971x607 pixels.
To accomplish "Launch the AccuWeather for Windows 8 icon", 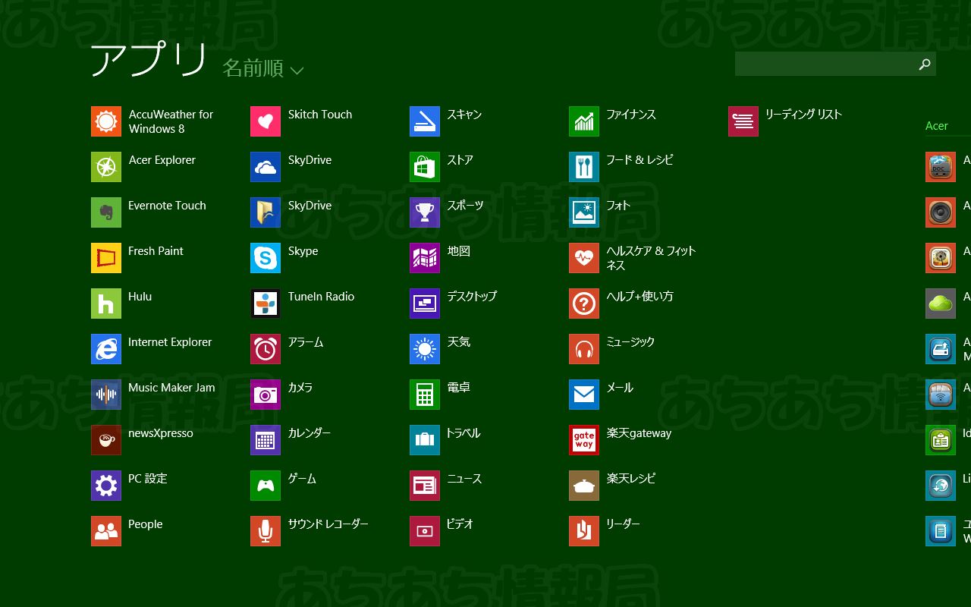I will tap(106, 121).
